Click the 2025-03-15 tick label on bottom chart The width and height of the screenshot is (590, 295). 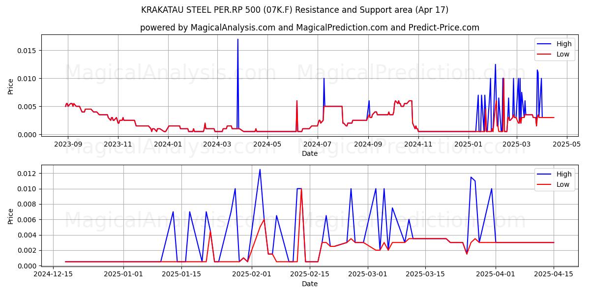pos(425,275)
